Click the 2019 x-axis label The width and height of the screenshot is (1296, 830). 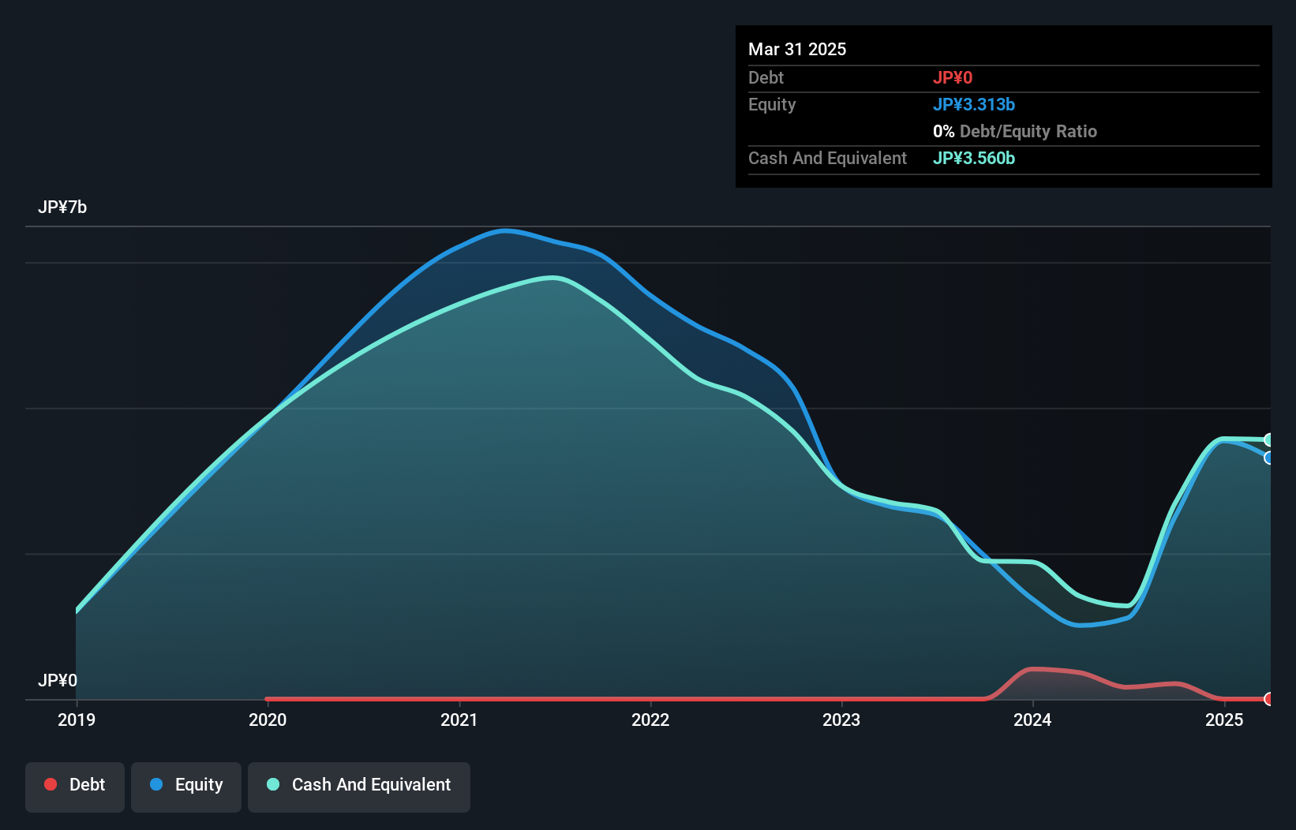coord(77,720)
